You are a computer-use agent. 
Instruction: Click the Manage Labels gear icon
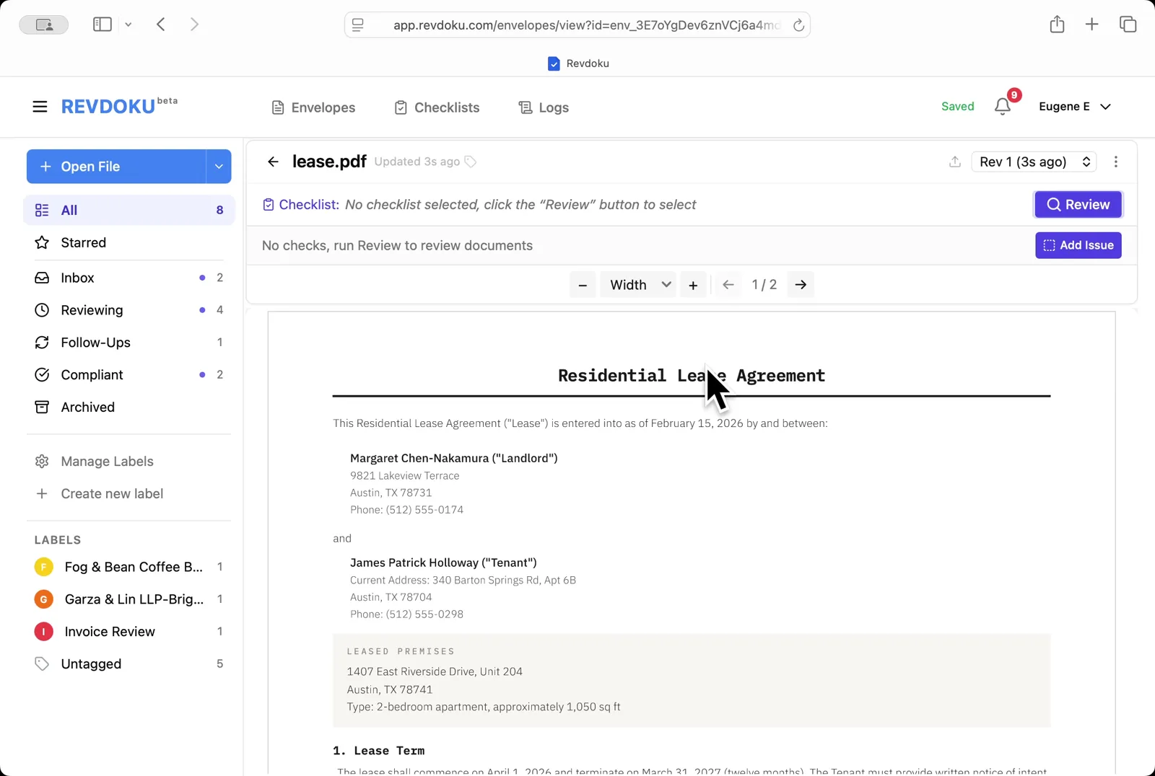43,461
